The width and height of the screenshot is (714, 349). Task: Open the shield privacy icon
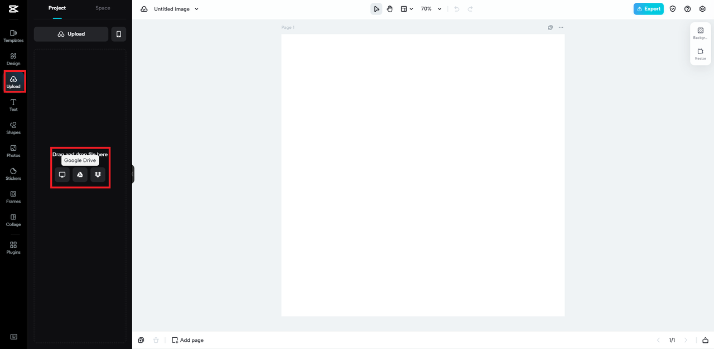pyautogui.click(x=673, y=9)
